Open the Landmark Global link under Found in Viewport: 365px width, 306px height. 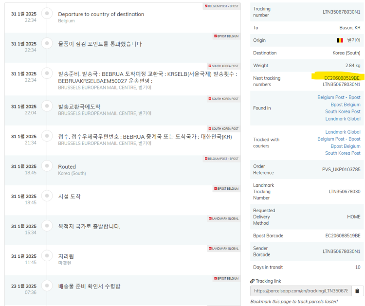[x=343, y=119]
